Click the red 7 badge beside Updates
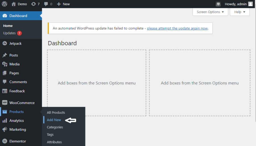The image size is (256, 146). [19, 33]
